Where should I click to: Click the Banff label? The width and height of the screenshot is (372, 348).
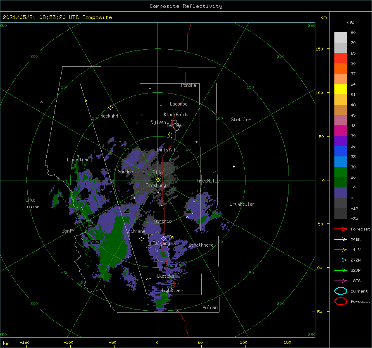[68, 230]
